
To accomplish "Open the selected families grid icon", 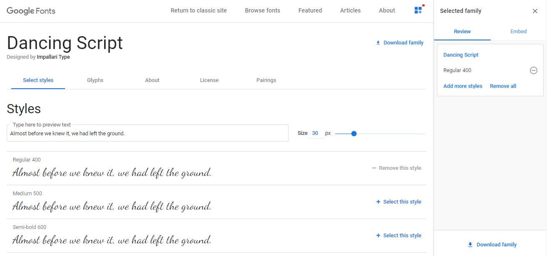I will tap(418, 10).
